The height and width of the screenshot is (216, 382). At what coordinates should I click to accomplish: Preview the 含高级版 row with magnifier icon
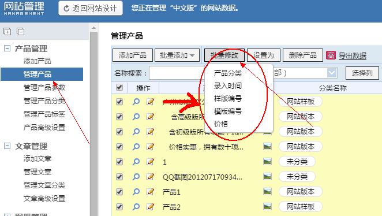click(136, 117)
